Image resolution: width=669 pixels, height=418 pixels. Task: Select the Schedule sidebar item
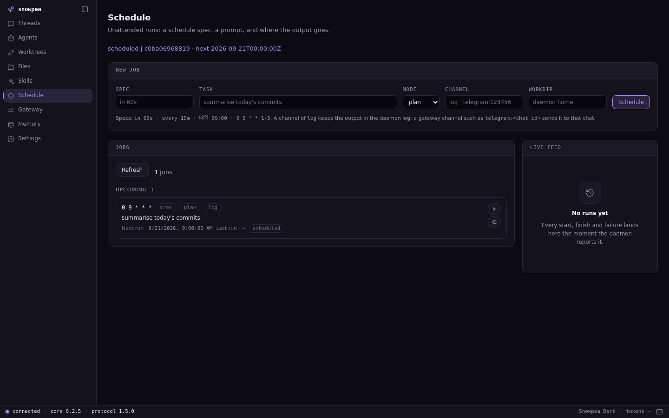click(x=48, y=95)
